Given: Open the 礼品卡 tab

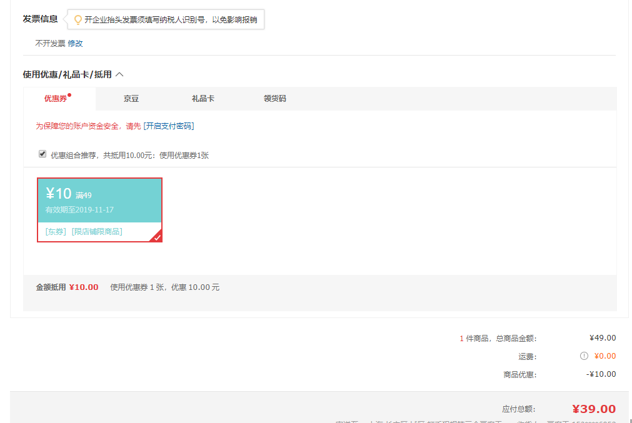Looking at the screenshot, I should [203, 99].
